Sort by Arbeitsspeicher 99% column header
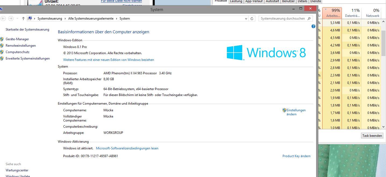 (332, 13)
